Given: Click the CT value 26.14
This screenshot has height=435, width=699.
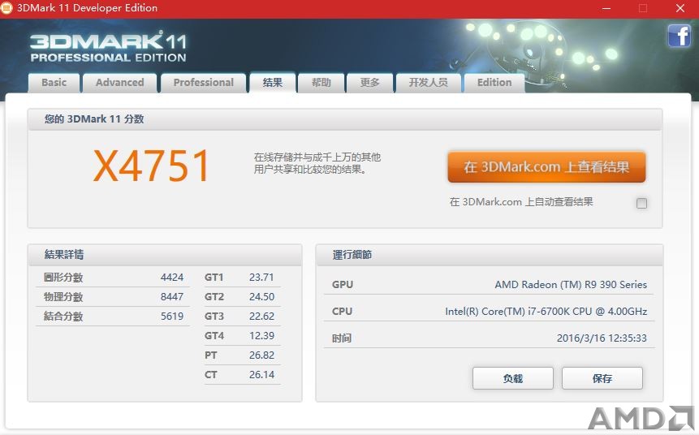Looking at the screenshot, I should pos(261,375).
